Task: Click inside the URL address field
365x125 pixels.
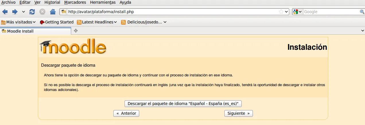Action: coord(172,12)
